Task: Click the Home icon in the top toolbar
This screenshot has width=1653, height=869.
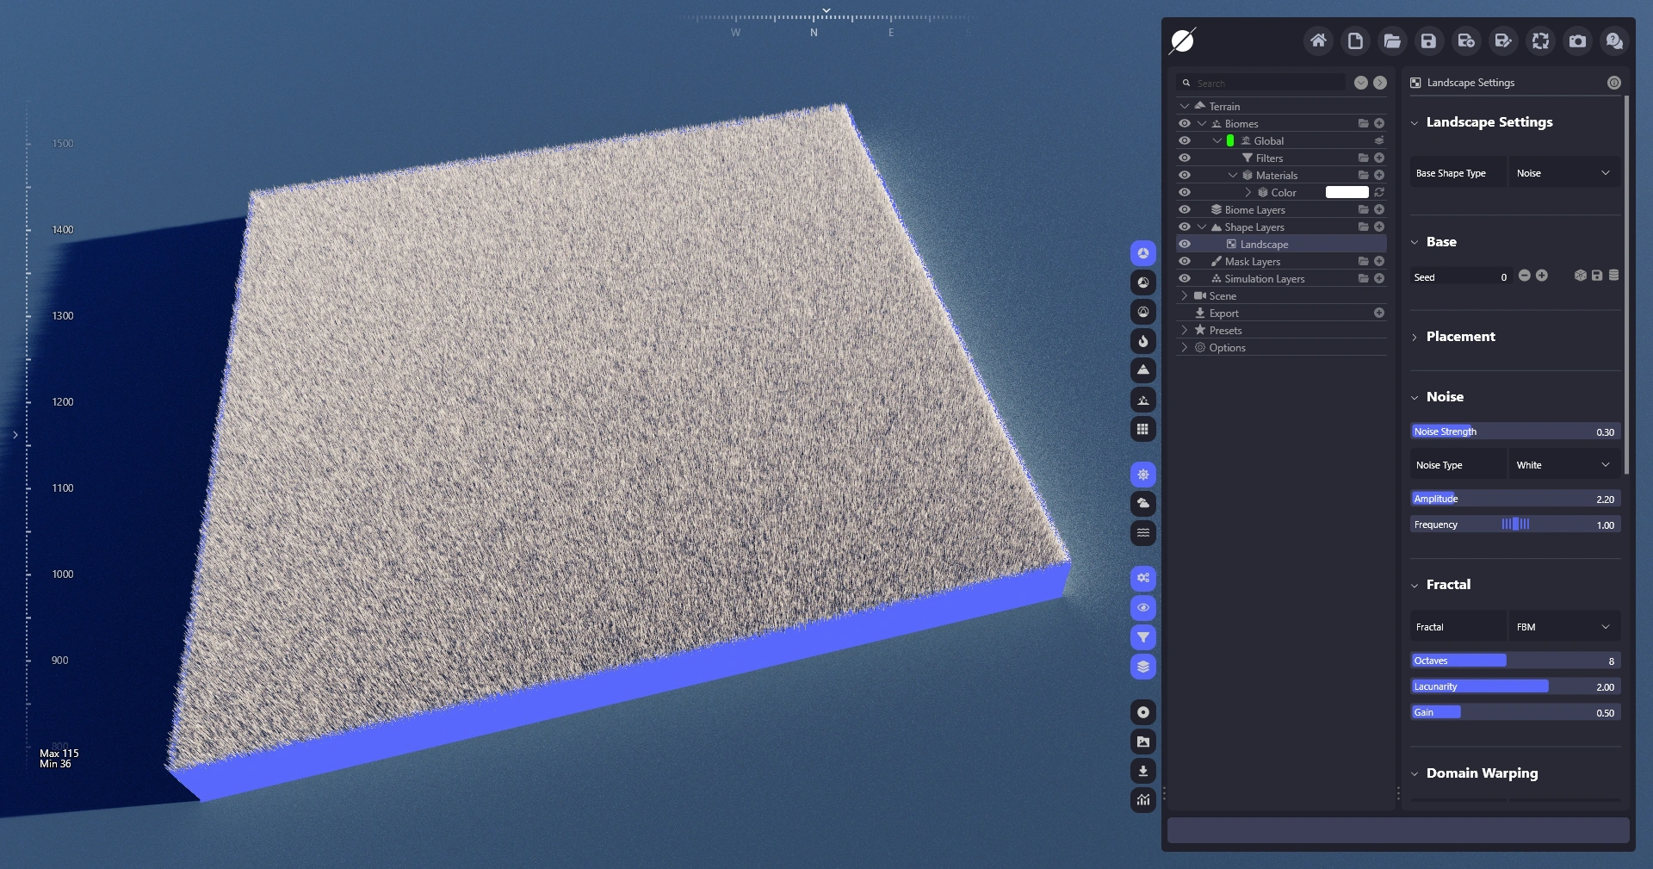Action: 1318,41
